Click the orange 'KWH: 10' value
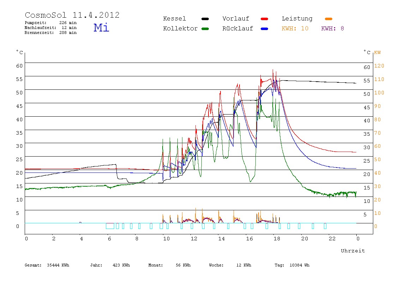The height and width of the screenshot is (287, 405). click(x=295, y=29)
